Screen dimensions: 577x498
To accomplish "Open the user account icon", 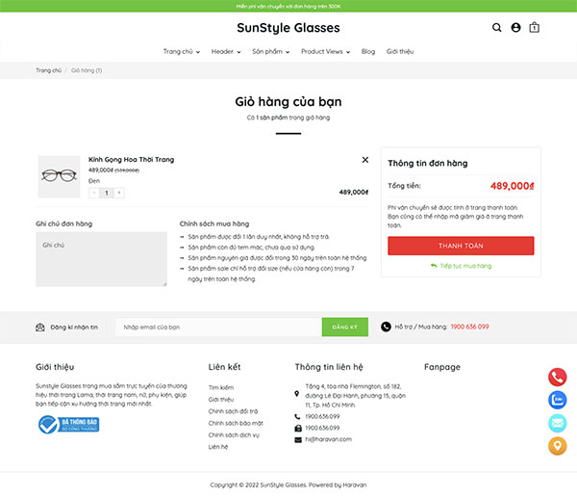I will pyautogui.click(x=515, y=28).
